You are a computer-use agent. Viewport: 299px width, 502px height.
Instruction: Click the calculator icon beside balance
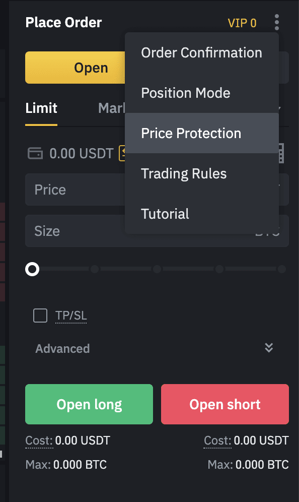[281, 153]
